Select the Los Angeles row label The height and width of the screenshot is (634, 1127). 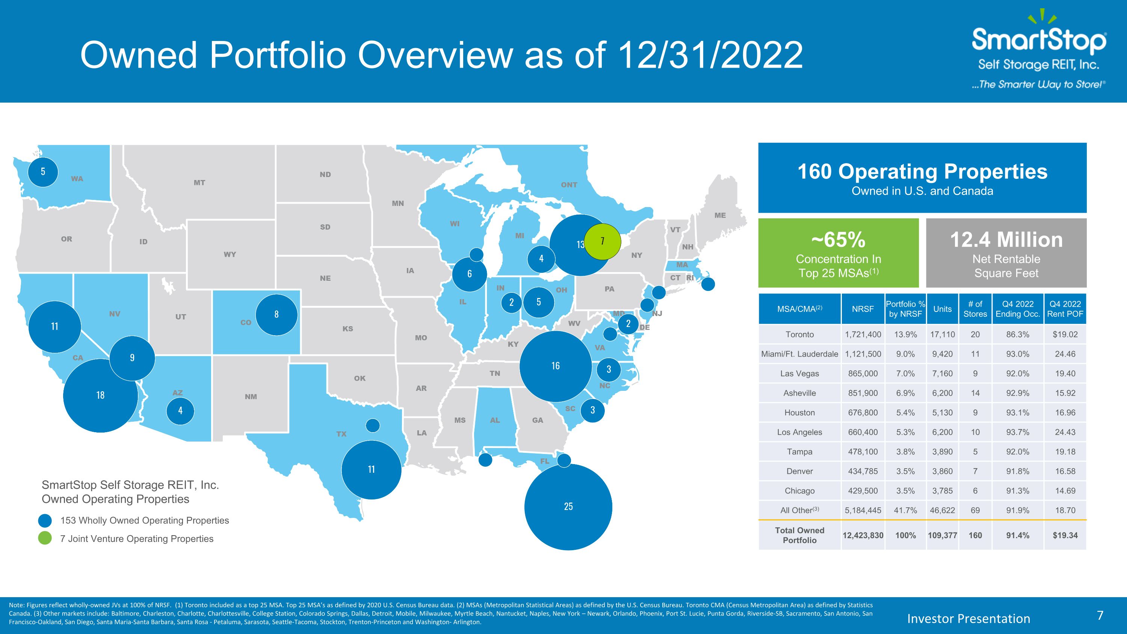[800, 432]
